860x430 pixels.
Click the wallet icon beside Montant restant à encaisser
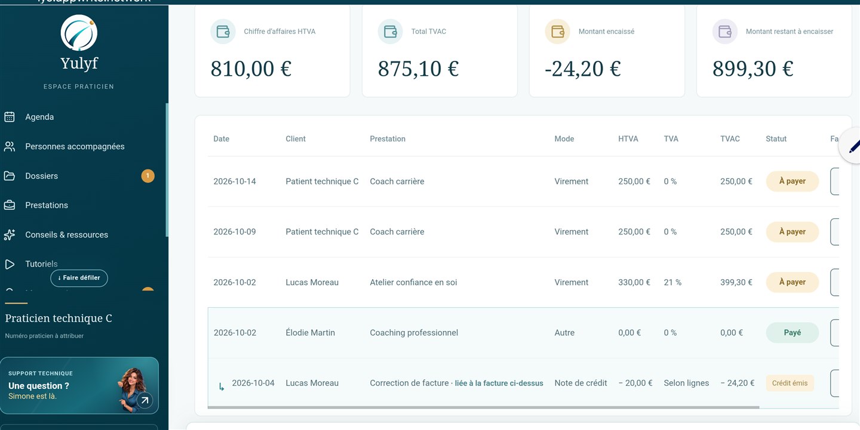click(x=724, y=32)
